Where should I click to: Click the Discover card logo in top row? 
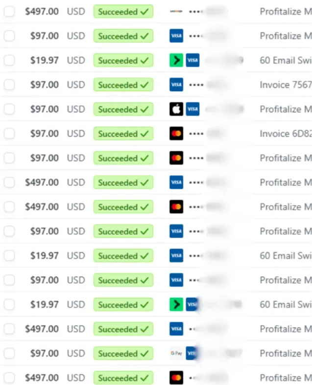[176, 11]
